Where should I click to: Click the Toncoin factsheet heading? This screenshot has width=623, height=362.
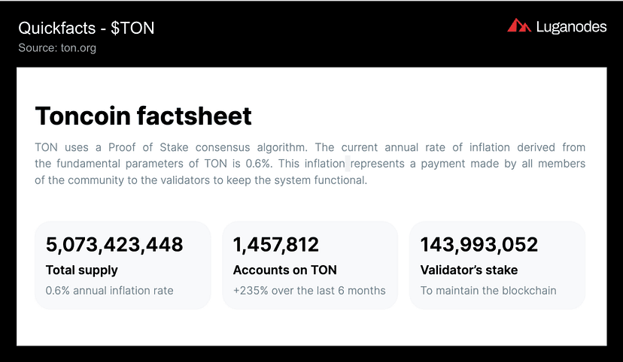[x=144, y=116]
